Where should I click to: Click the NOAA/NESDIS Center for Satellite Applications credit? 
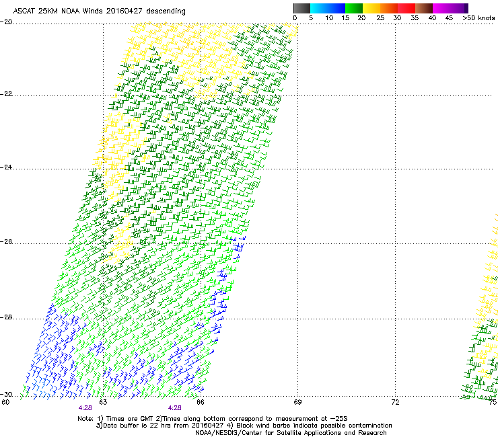[x=291, y=433]
